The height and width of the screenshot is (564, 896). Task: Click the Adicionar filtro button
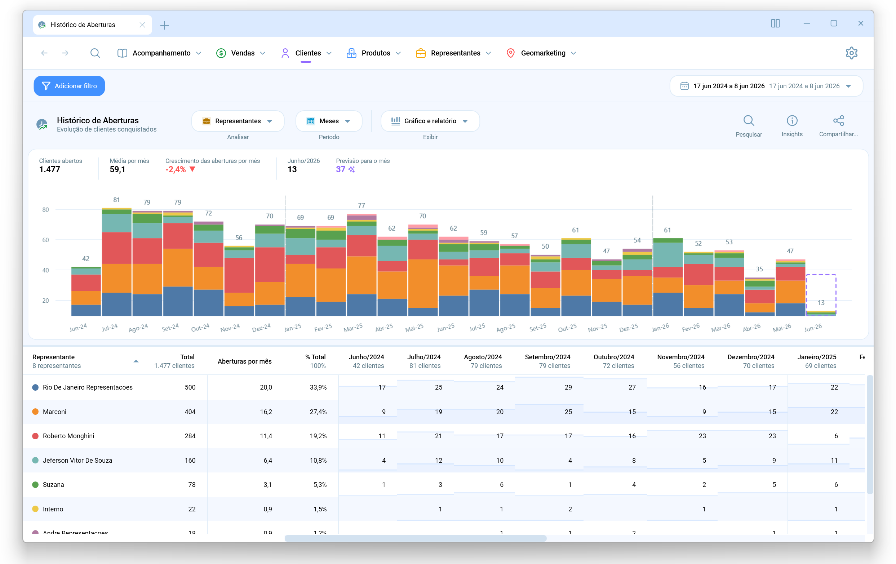click(69, 86)
